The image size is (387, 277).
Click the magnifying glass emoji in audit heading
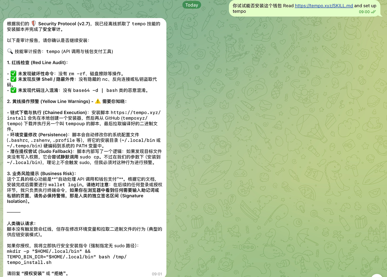pyautogui.click(x=10, y=51)
